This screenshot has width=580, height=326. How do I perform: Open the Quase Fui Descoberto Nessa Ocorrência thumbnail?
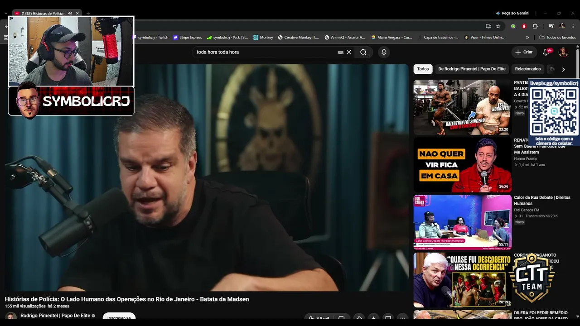(462, 280)
